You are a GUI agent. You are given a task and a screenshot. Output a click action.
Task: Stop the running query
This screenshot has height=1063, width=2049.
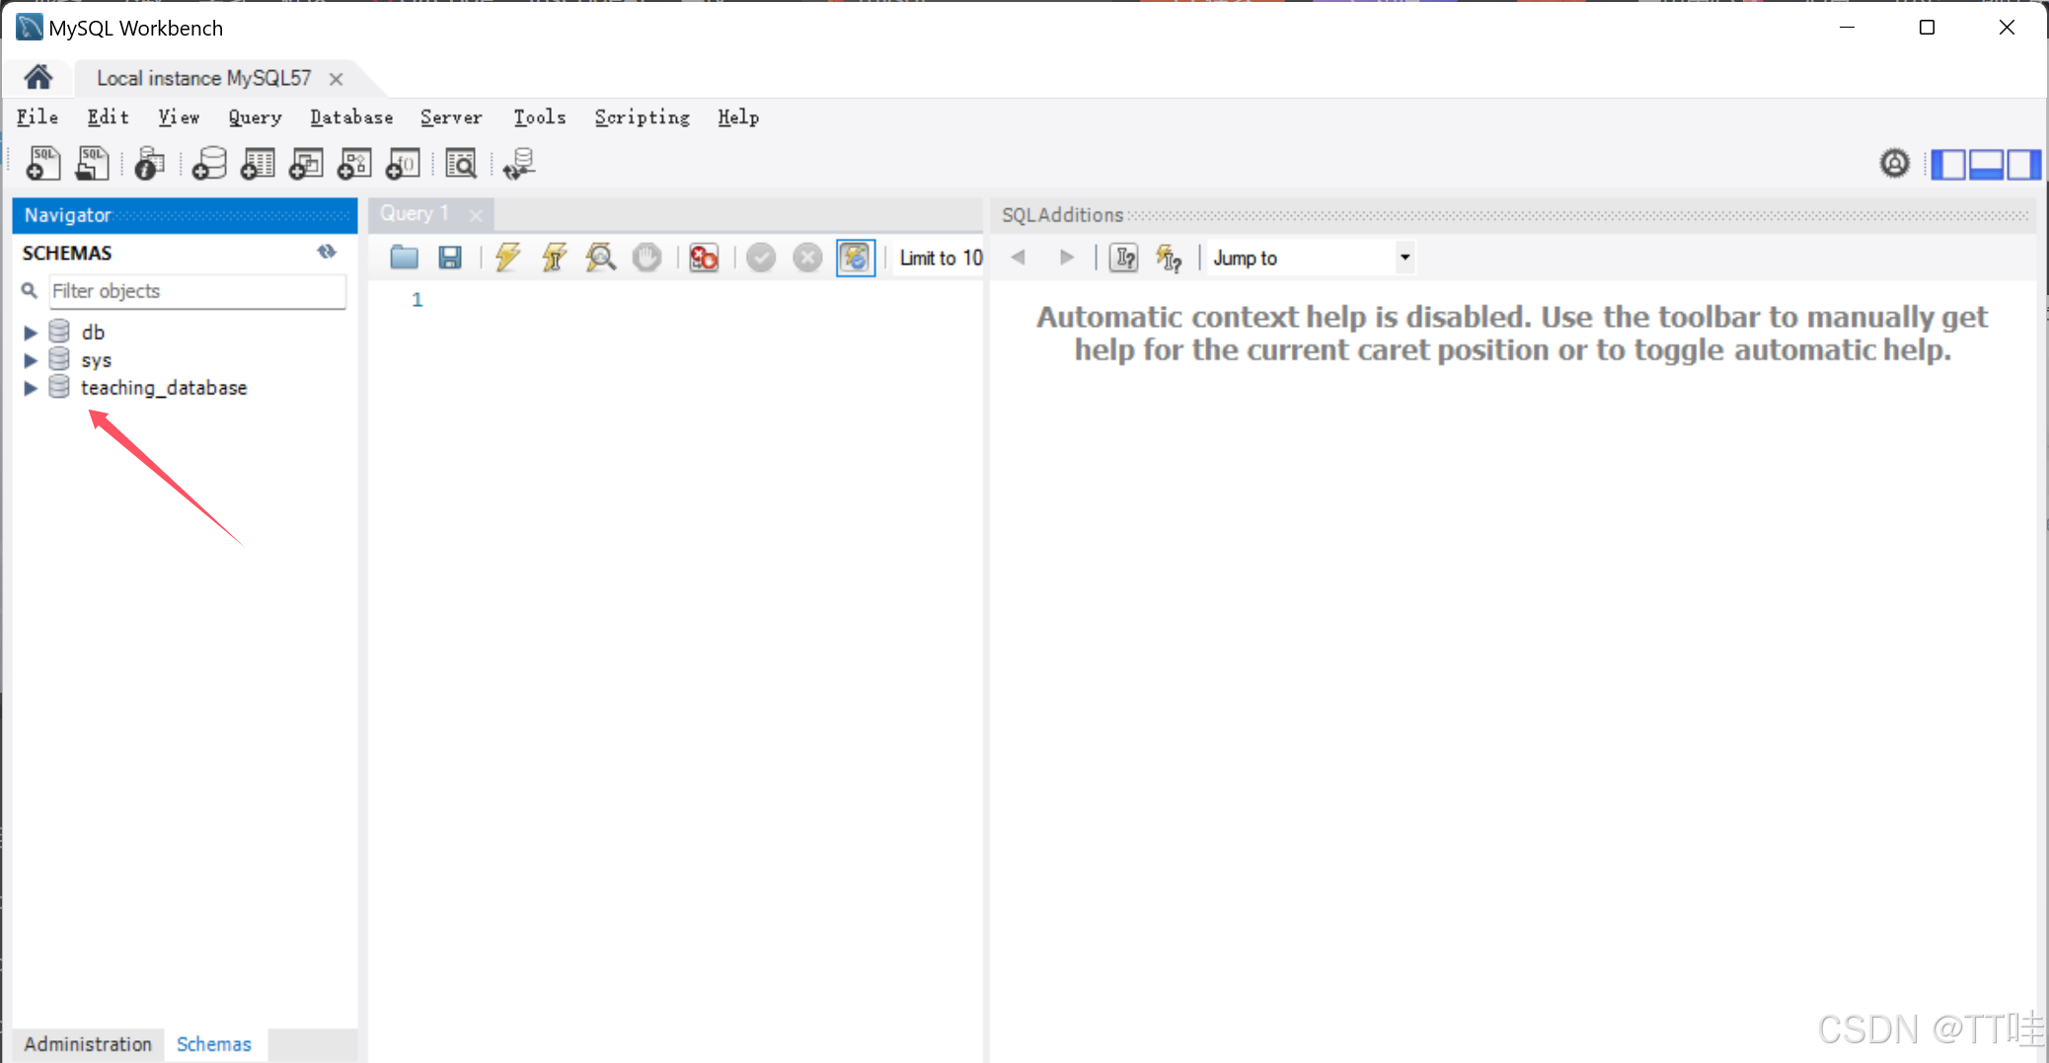click(646, 258)
